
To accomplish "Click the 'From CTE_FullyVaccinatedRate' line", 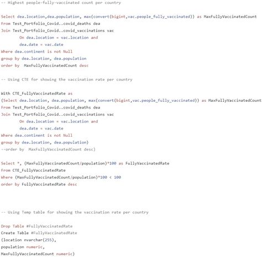I will (x=33, y=171).
